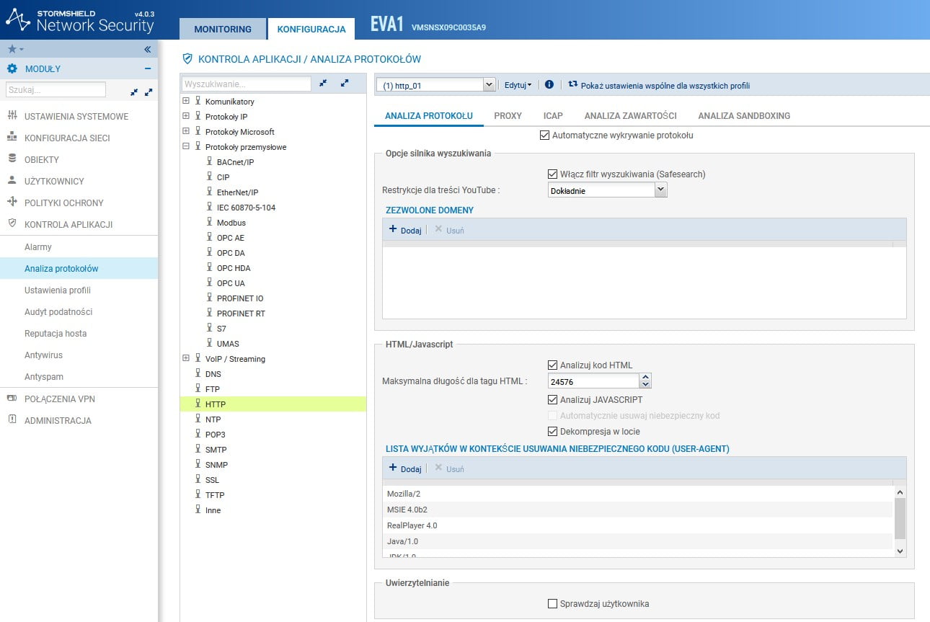Click Konfiguracja sieci network icon

(12, 138)
